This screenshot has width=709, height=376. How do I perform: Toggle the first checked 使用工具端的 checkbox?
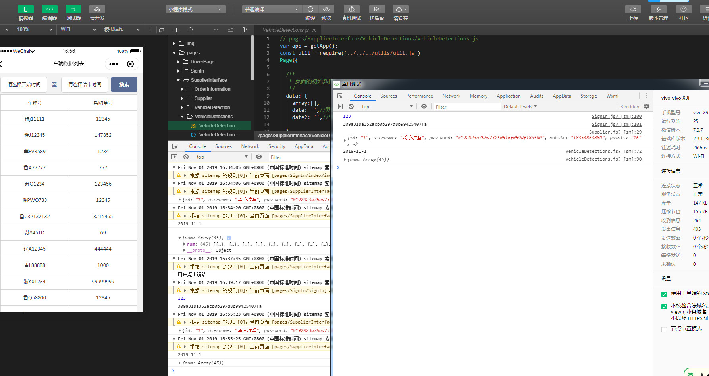click(664, 294)
